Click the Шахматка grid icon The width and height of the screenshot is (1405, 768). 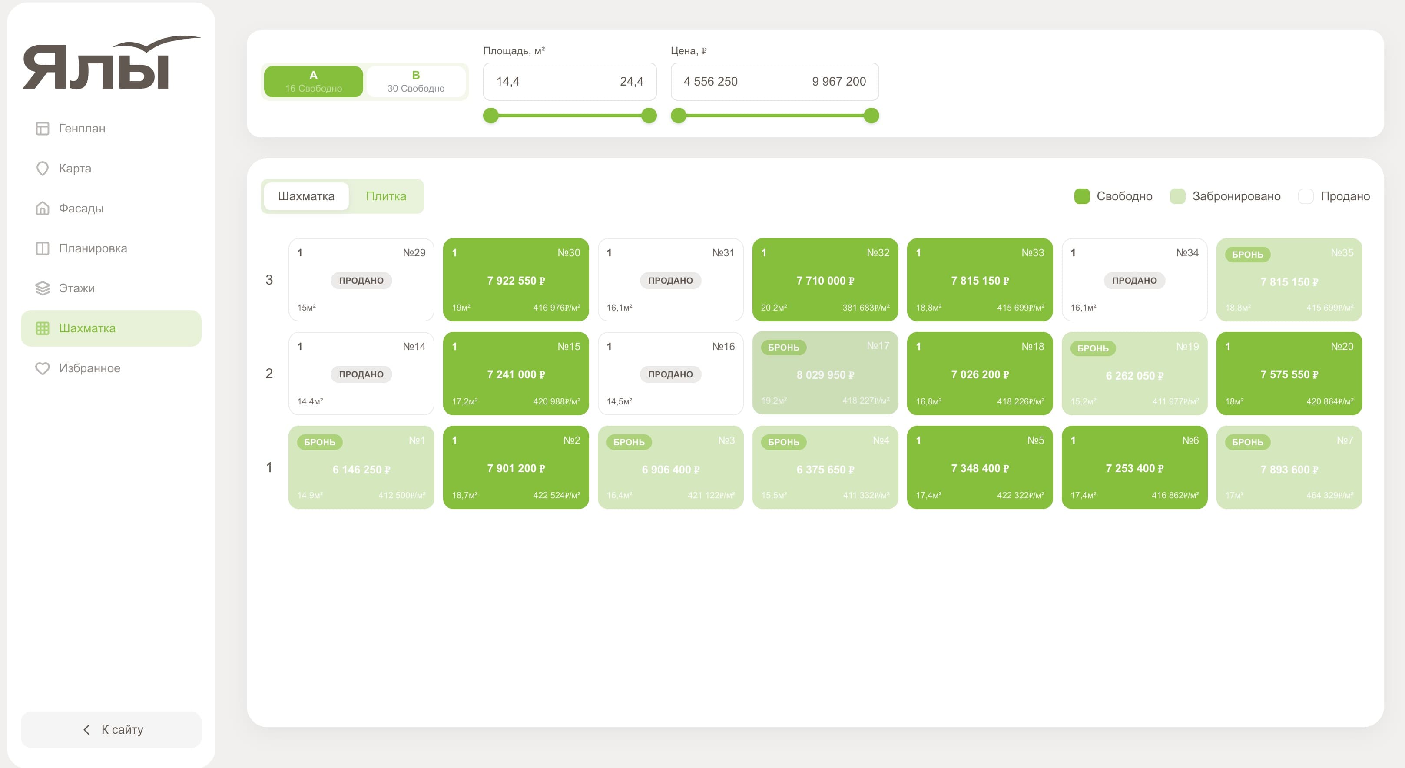42,328
